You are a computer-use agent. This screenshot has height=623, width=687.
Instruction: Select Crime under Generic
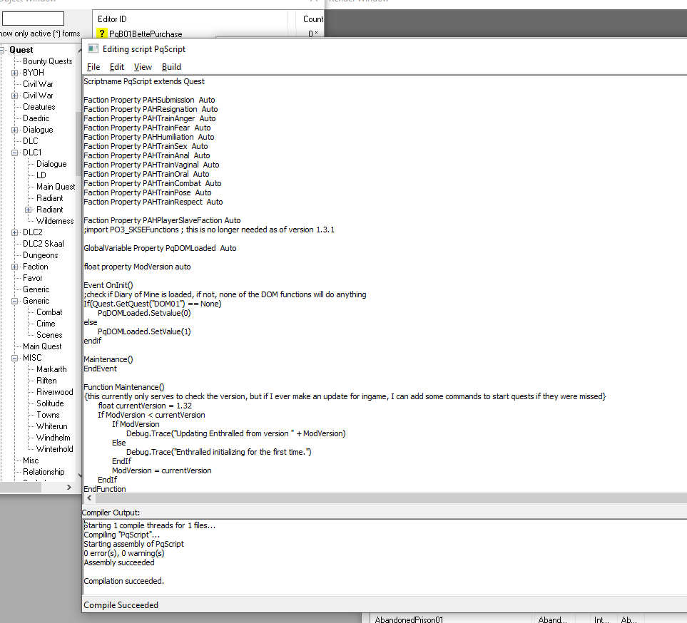(46, 324)
